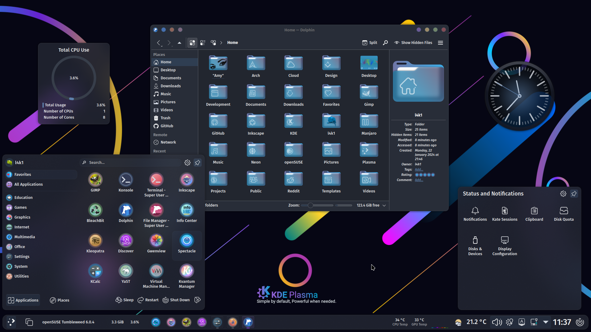The height and width of the screenshot is (332, 591).
Task: Go back in Dolphin navigation
Action: pyautogui.click(x=159, y=43)
